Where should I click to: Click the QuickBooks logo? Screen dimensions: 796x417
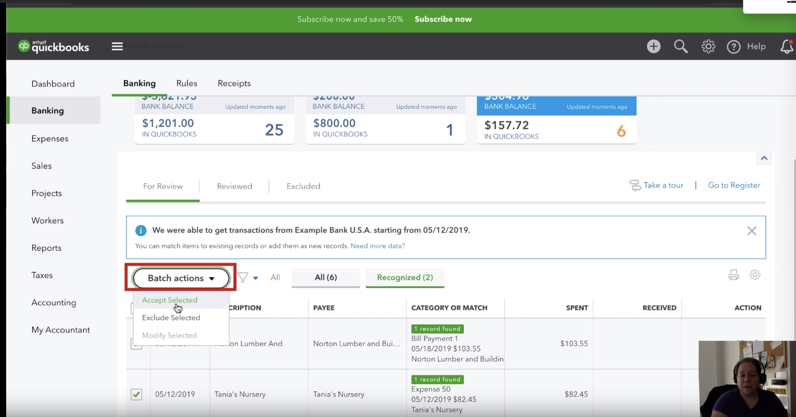pos(54,46)
